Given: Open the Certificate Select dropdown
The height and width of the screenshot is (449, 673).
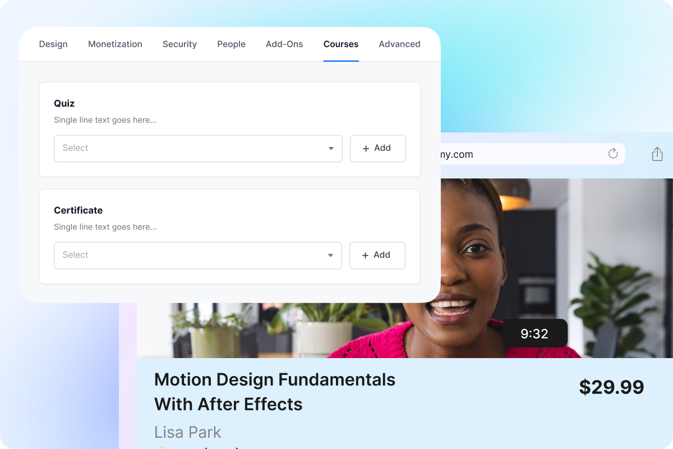Looking at the screenshot, I should tap(198, 255).
